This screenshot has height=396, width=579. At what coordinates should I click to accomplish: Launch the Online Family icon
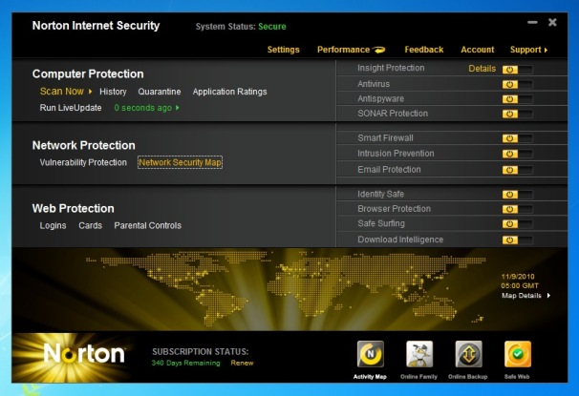[419, 354]
